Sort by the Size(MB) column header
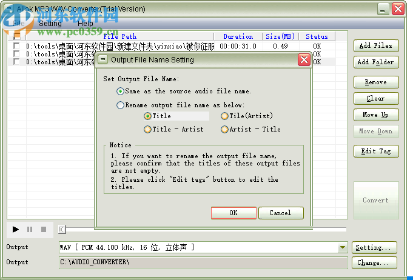 click(280, 36)
